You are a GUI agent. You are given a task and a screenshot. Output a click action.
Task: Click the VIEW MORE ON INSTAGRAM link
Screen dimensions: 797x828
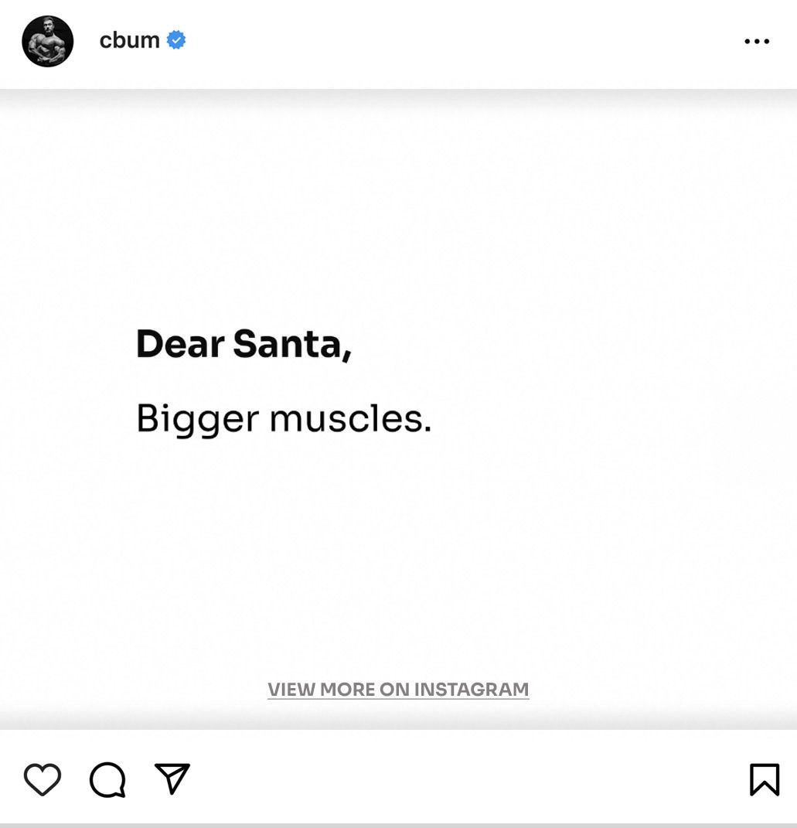[398, 689]
